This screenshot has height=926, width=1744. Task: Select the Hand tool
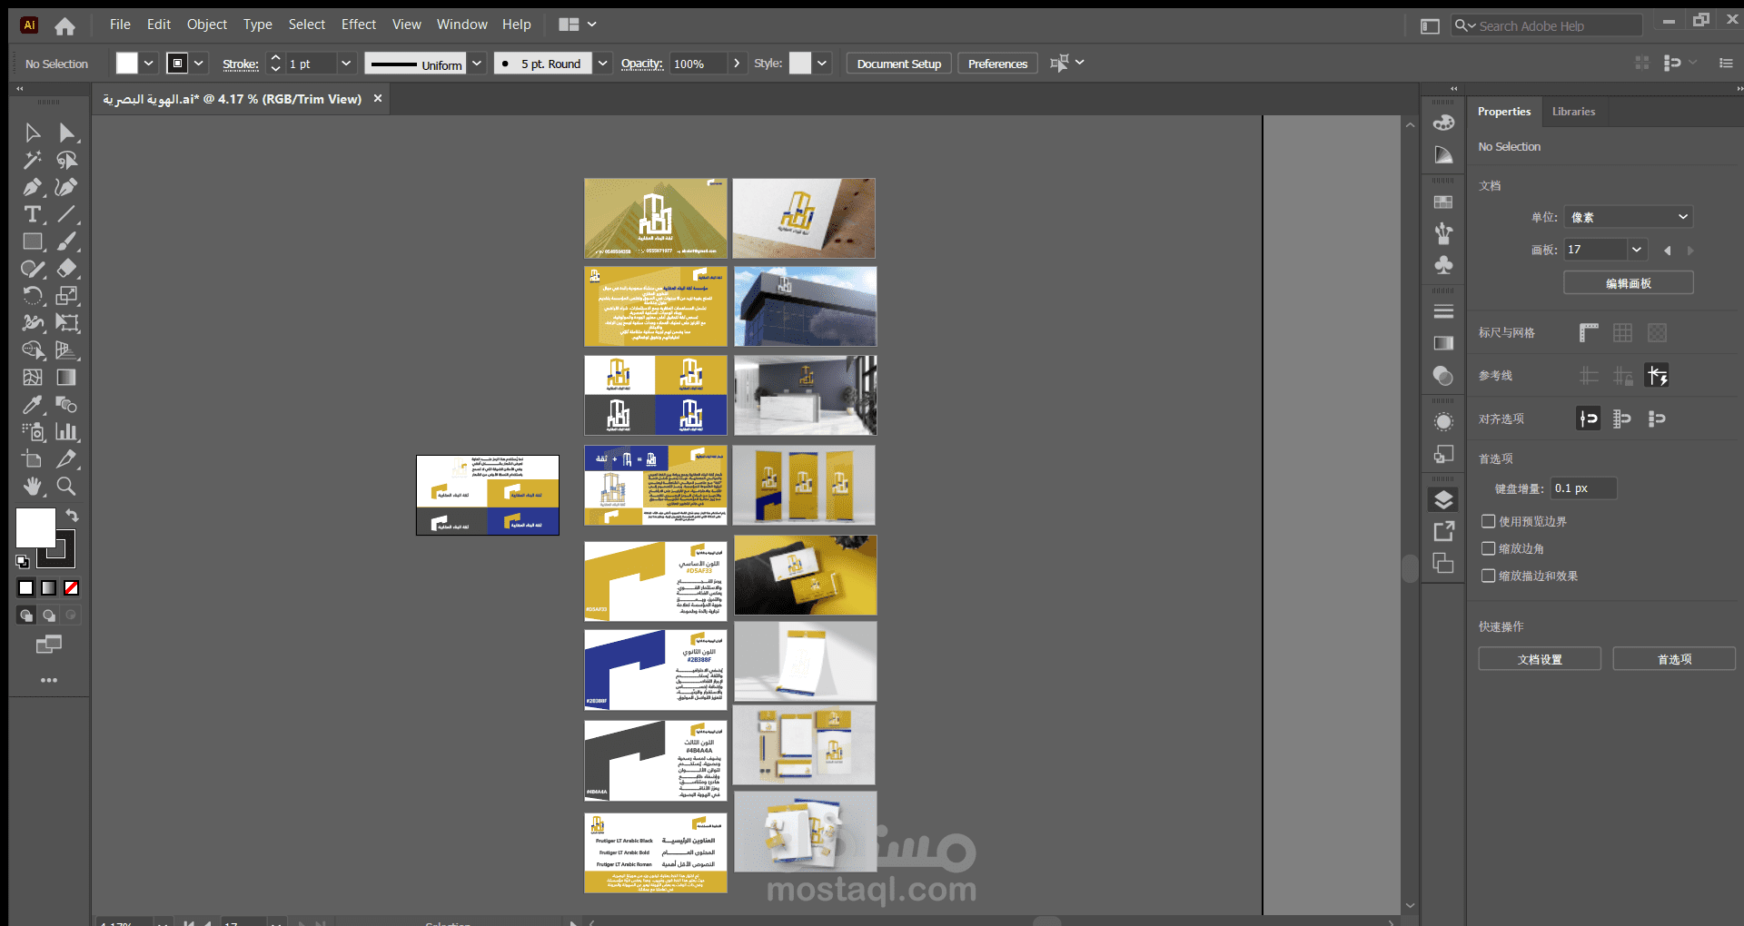point(33,487)
